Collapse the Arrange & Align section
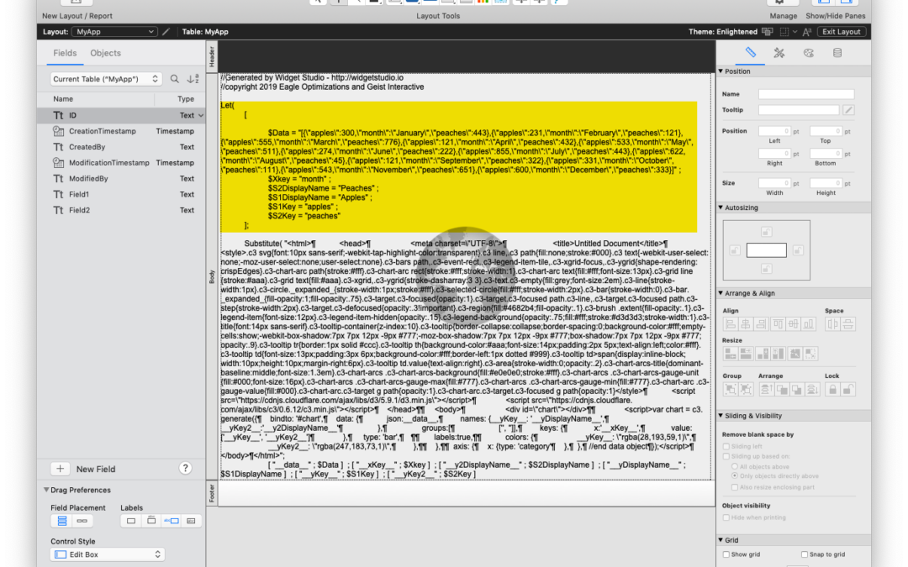The image size is (908, 567). (721, 293)
